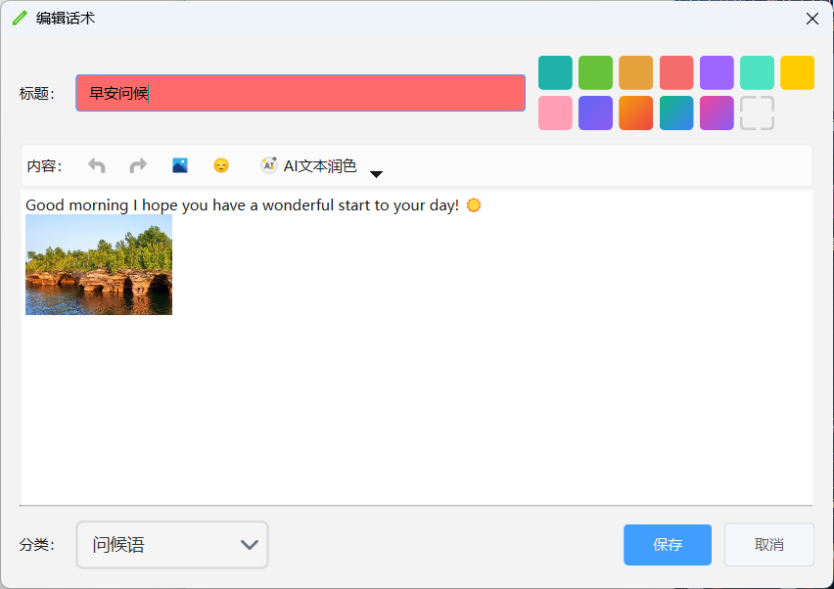This screenshot has width=834, height=589.
Task: Click the Good morning message text
Action: [242, 205]
